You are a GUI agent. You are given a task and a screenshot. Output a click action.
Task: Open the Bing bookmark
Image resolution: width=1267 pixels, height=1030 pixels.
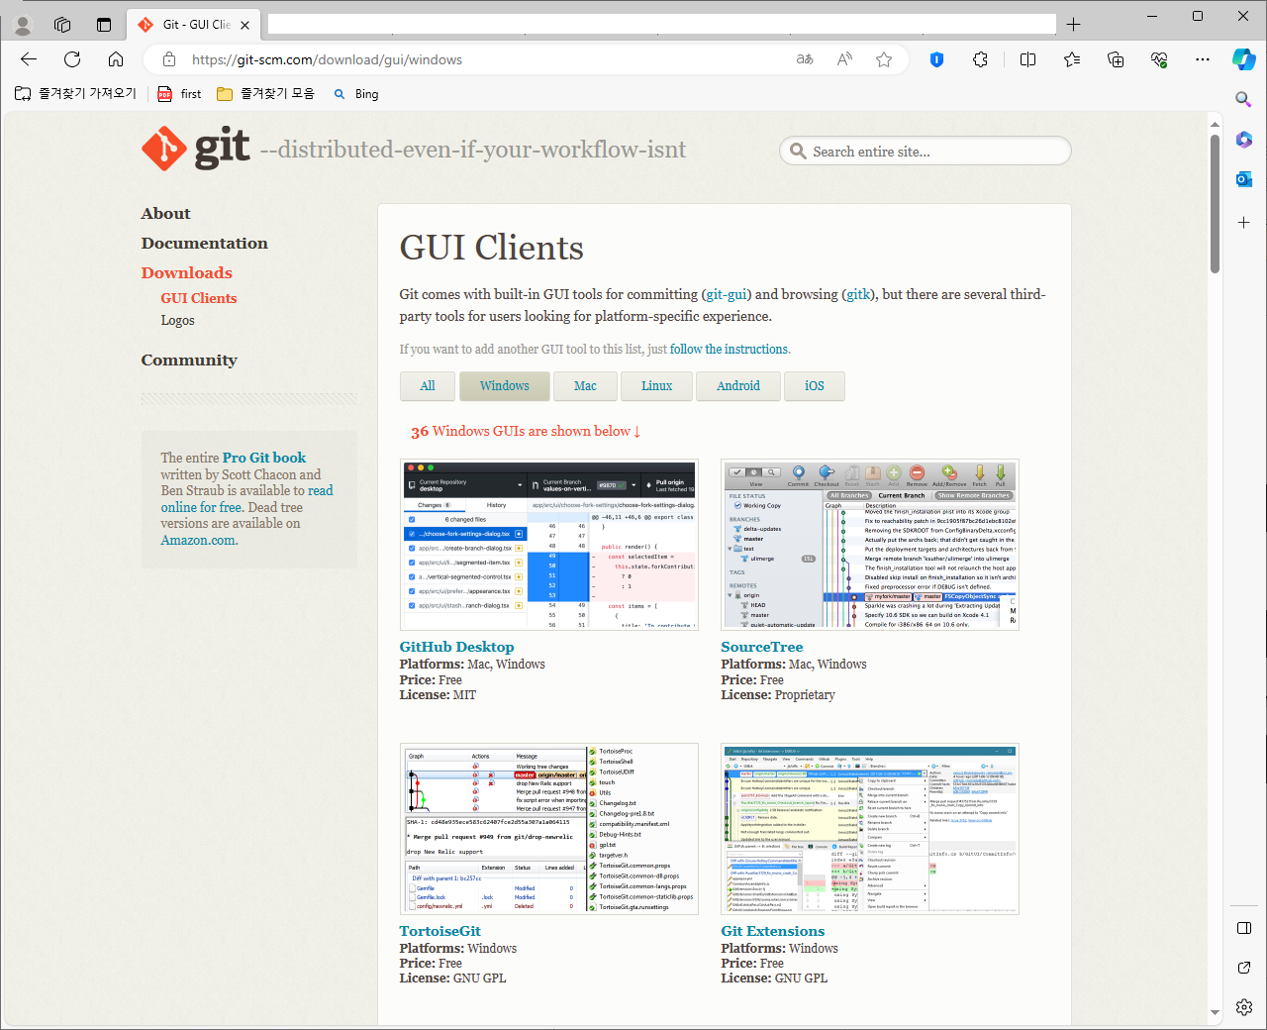tap(356, 93)
